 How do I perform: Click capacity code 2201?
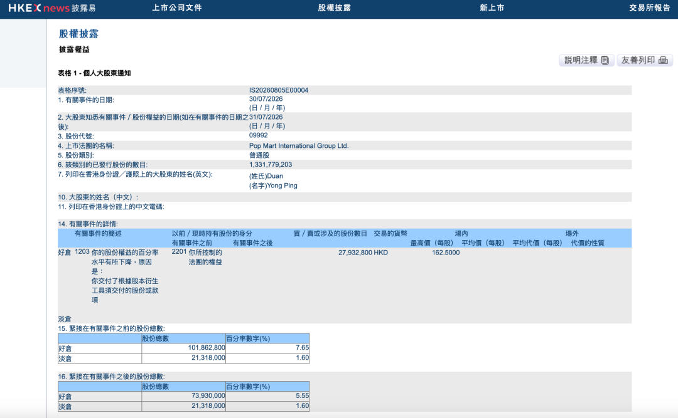[x=179, y=251]
